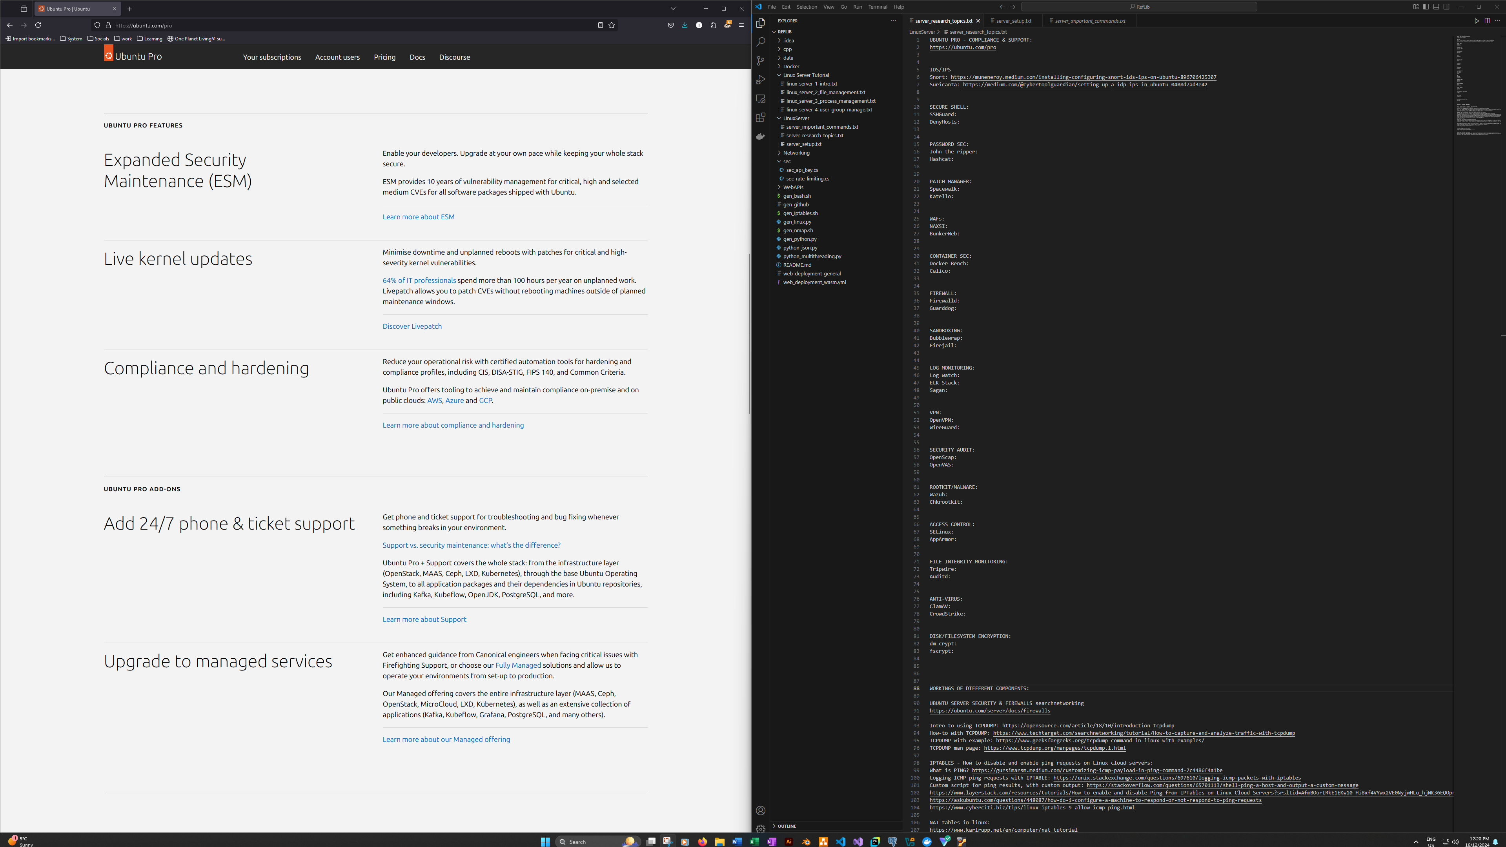The height and width of the screenshot is (847, 1506).
Task: Open the Terminal menu in VS Code
Action: 877,7
